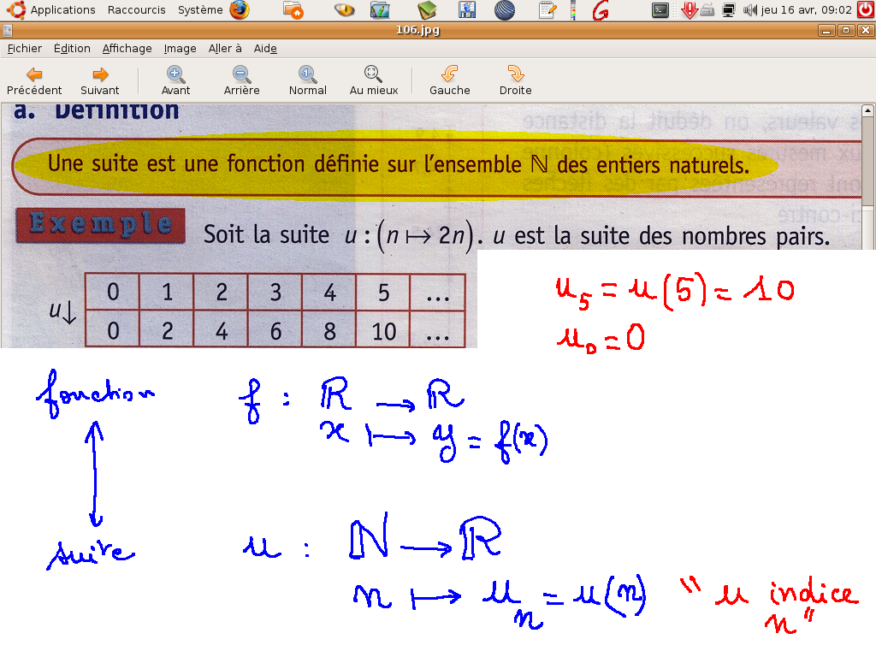Image resolution: width=876 pixels, height=657 pixels.
Task: Open the Fichier menu
Action: click(x=25, y=49)
